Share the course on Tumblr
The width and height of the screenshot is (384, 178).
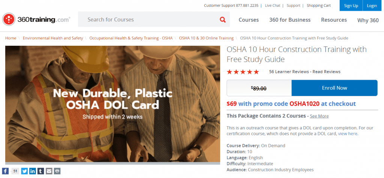(x=41, y=171)
